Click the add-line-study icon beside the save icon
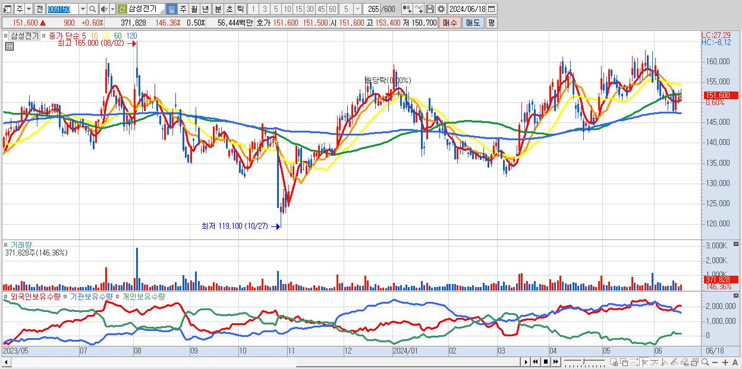 click(419, 9)
